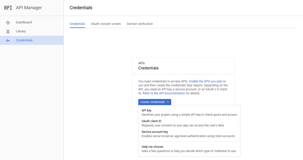Click the API Manager title text
This screenshot has height=160, width=303.
pos(29,8)
